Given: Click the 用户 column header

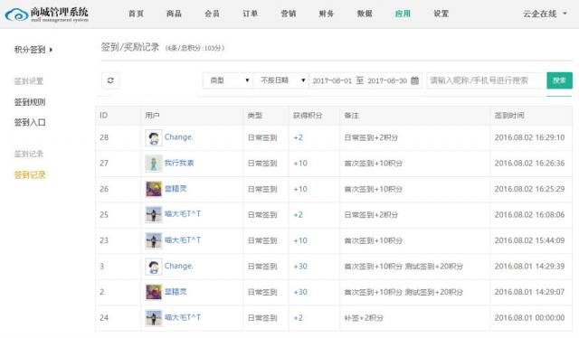Looking at the screenshot, I should 152,116.
